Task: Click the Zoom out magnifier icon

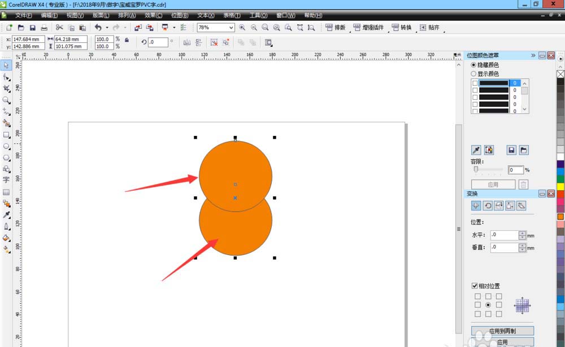Action: [x=254, y=27]
